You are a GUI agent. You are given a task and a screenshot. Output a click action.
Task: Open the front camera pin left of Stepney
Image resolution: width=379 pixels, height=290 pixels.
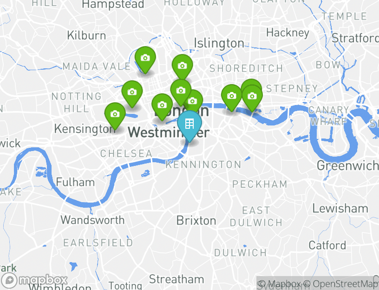252,98
